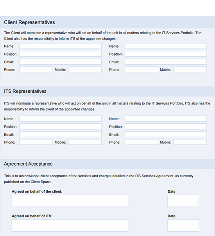Click the second ITS representative Email field
Image resolution: width=215 pixels, height=236 pixels.
[166, 134]
